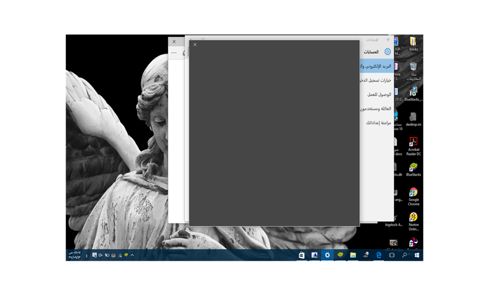Viewport: 502px width, 282px height.
Task: Open the taskbar clock and date
Action: (x=75, y=255)
